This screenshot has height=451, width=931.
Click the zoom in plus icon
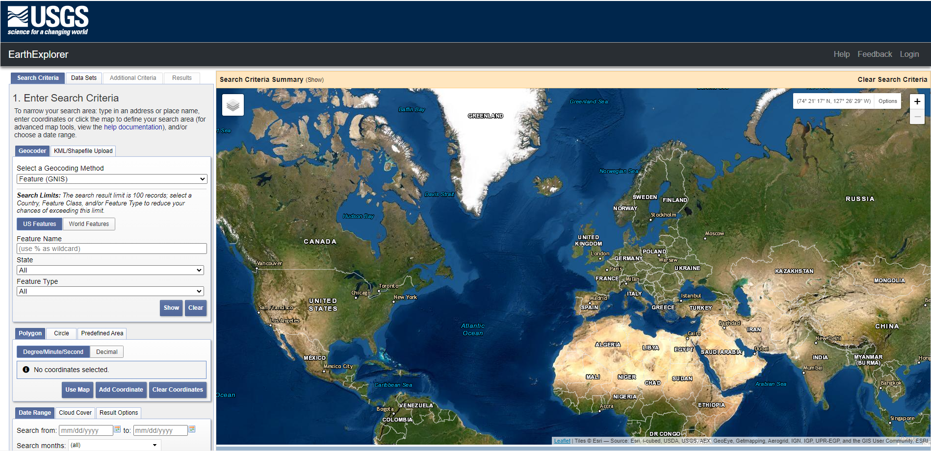point(917,101)
